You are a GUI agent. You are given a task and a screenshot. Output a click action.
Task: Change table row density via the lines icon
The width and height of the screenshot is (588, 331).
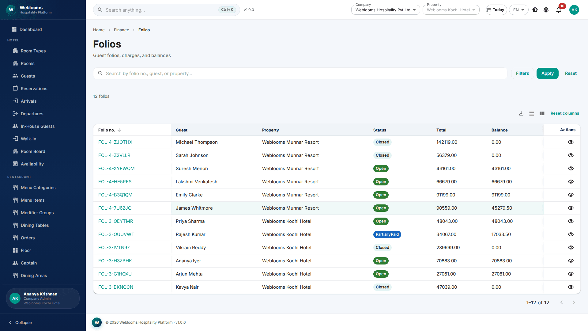point(532,113)
